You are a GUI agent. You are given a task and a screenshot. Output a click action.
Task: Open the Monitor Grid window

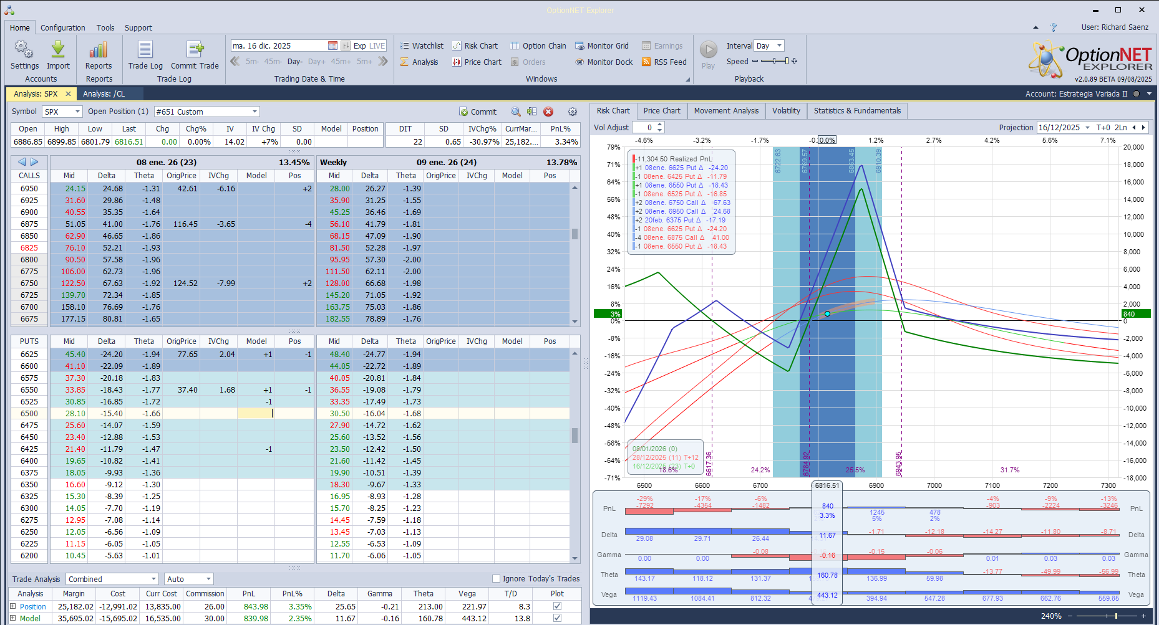coord(602,46)
